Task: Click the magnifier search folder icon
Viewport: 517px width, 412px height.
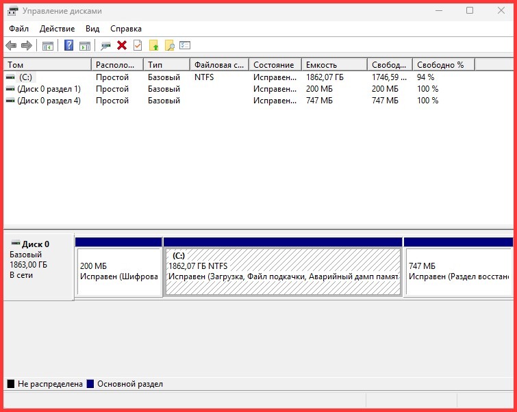Action: coord(170,46)
